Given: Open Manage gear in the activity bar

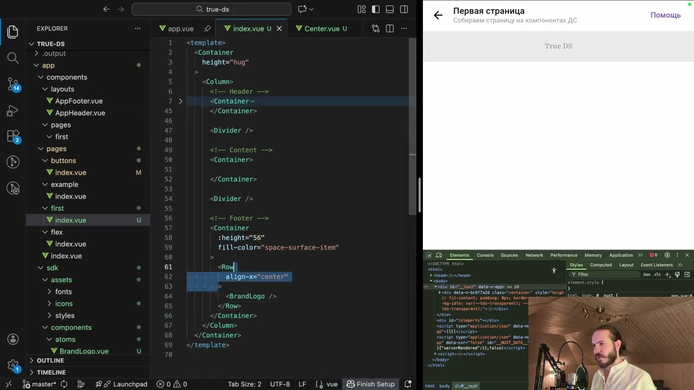Looking at the screenshot, I should (13, 365).
